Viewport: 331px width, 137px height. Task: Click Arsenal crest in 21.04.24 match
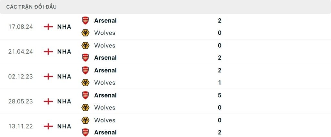tap(85, 58)
